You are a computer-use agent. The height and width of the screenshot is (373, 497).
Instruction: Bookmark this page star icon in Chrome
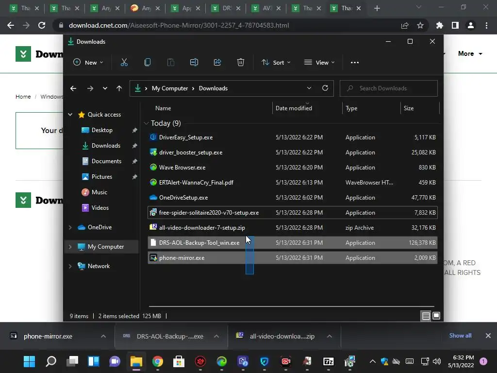420,25
